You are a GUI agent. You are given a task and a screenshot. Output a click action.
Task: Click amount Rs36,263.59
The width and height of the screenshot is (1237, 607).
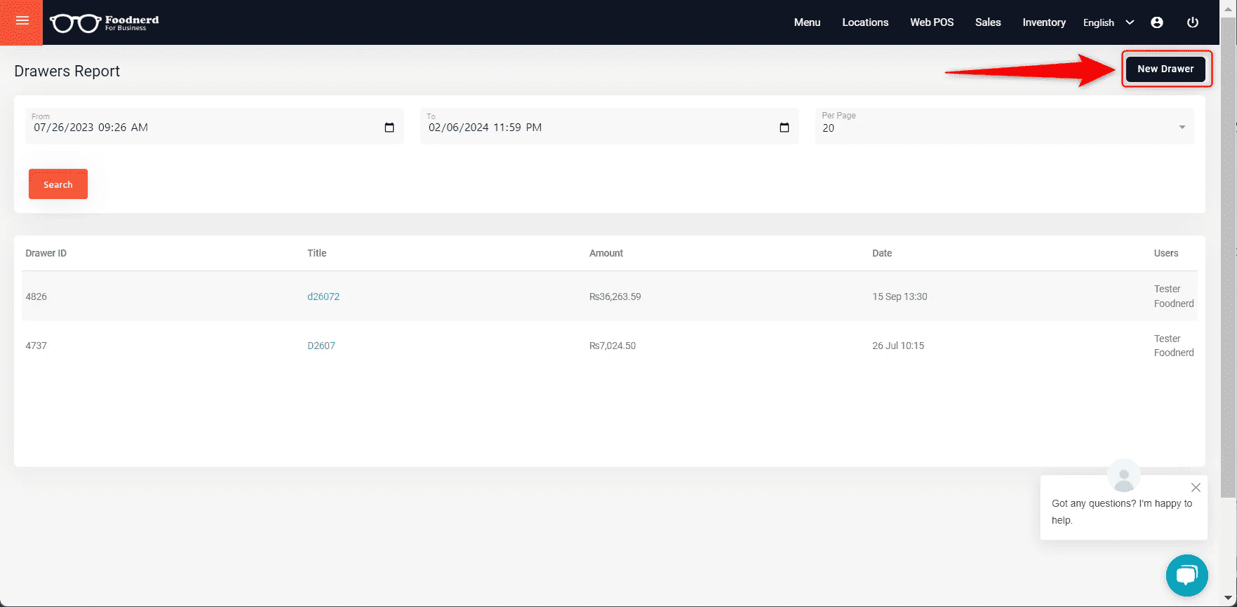[x=615, y=296]
